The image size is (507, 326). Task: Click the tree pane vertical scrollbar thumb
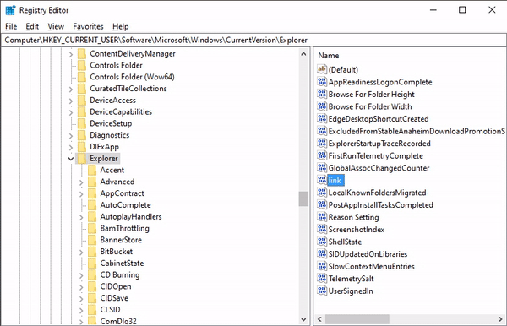303,198
